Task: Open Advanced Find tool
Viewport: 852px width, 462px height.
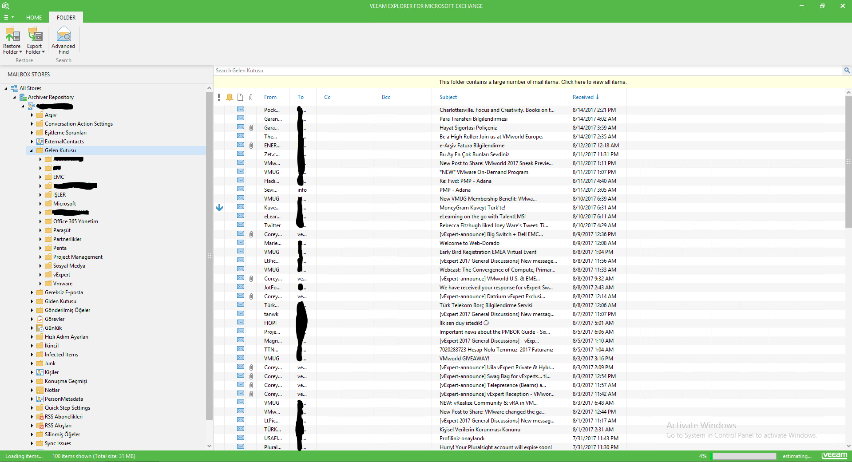Action: coord(63,41)
